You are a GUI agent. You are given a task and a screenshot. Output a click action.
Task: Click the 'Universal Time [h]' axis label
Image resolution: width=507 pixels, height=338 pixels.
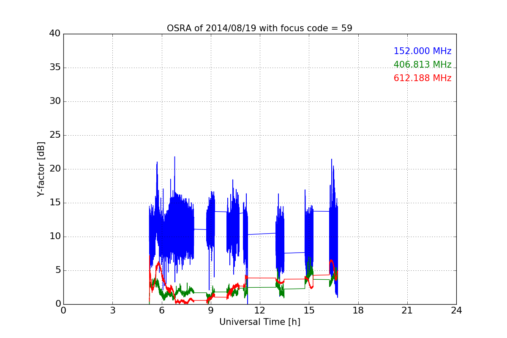(259, 322)
